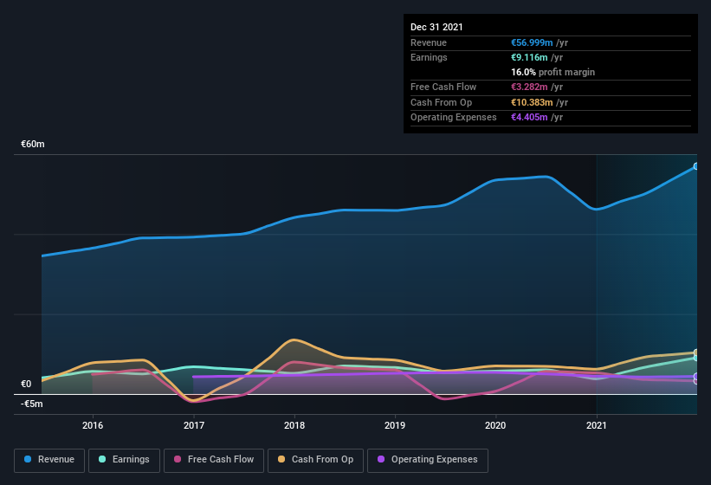This screenshot has height=485, width=711.
Task: Select the 2017 x-axis label
Action: (x=194, y=425)
